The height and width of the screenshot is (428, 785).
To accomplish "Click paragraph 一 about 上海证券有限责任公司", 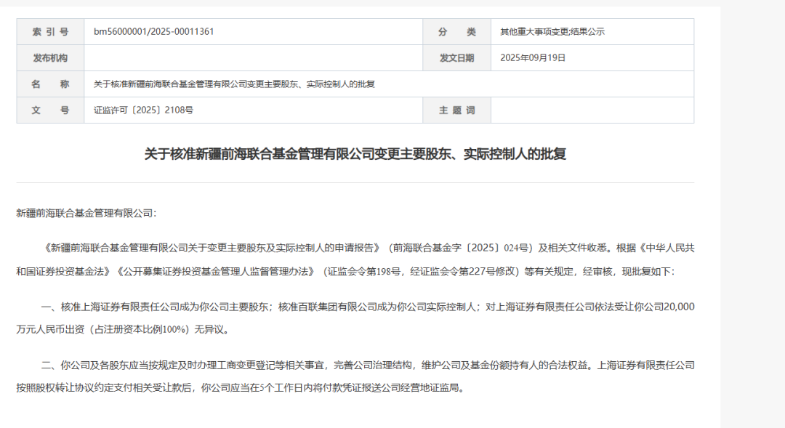I will pyautogui.click(x=355, y=318).
